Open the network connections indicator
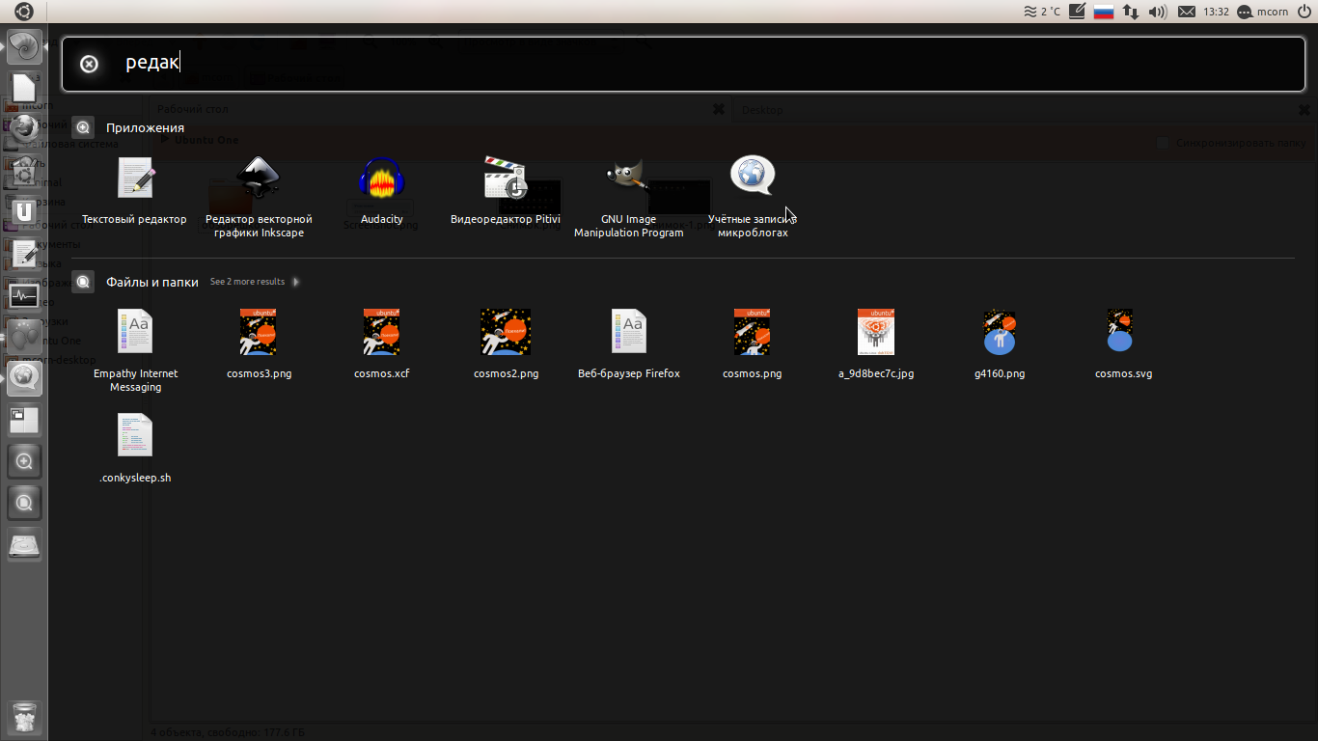This screenshot has height=741, width=1318. point(1131,12)
